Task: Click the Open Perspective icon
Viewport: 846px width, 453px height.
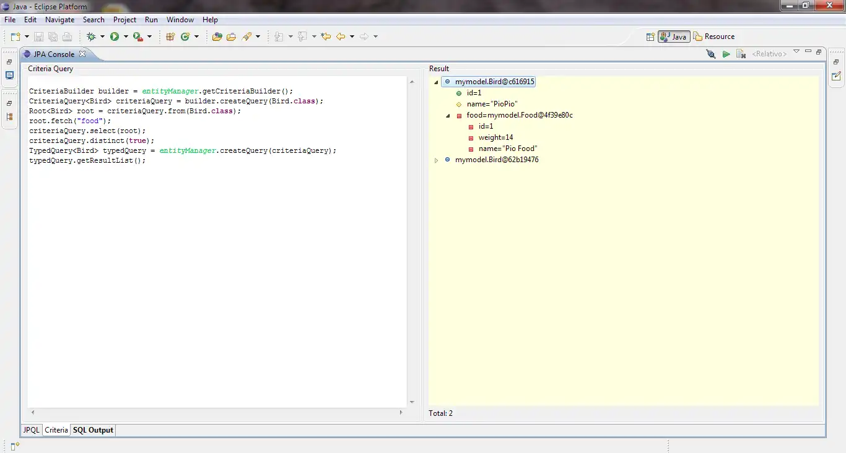Action: (x=650, y=37)
